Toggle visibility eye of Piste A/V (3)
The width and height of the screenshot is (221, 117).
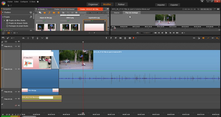point(16,92)
